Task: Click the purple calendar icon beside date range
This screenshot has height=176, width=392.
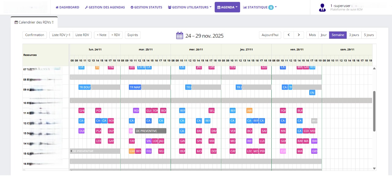Action: [x=179, y=35]
